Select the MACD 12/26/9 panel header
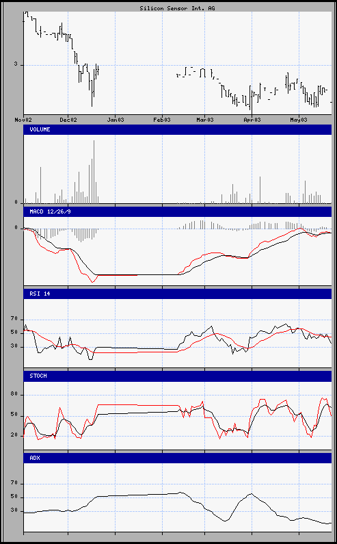The image size is (337, 544). (x=178, y=211)
